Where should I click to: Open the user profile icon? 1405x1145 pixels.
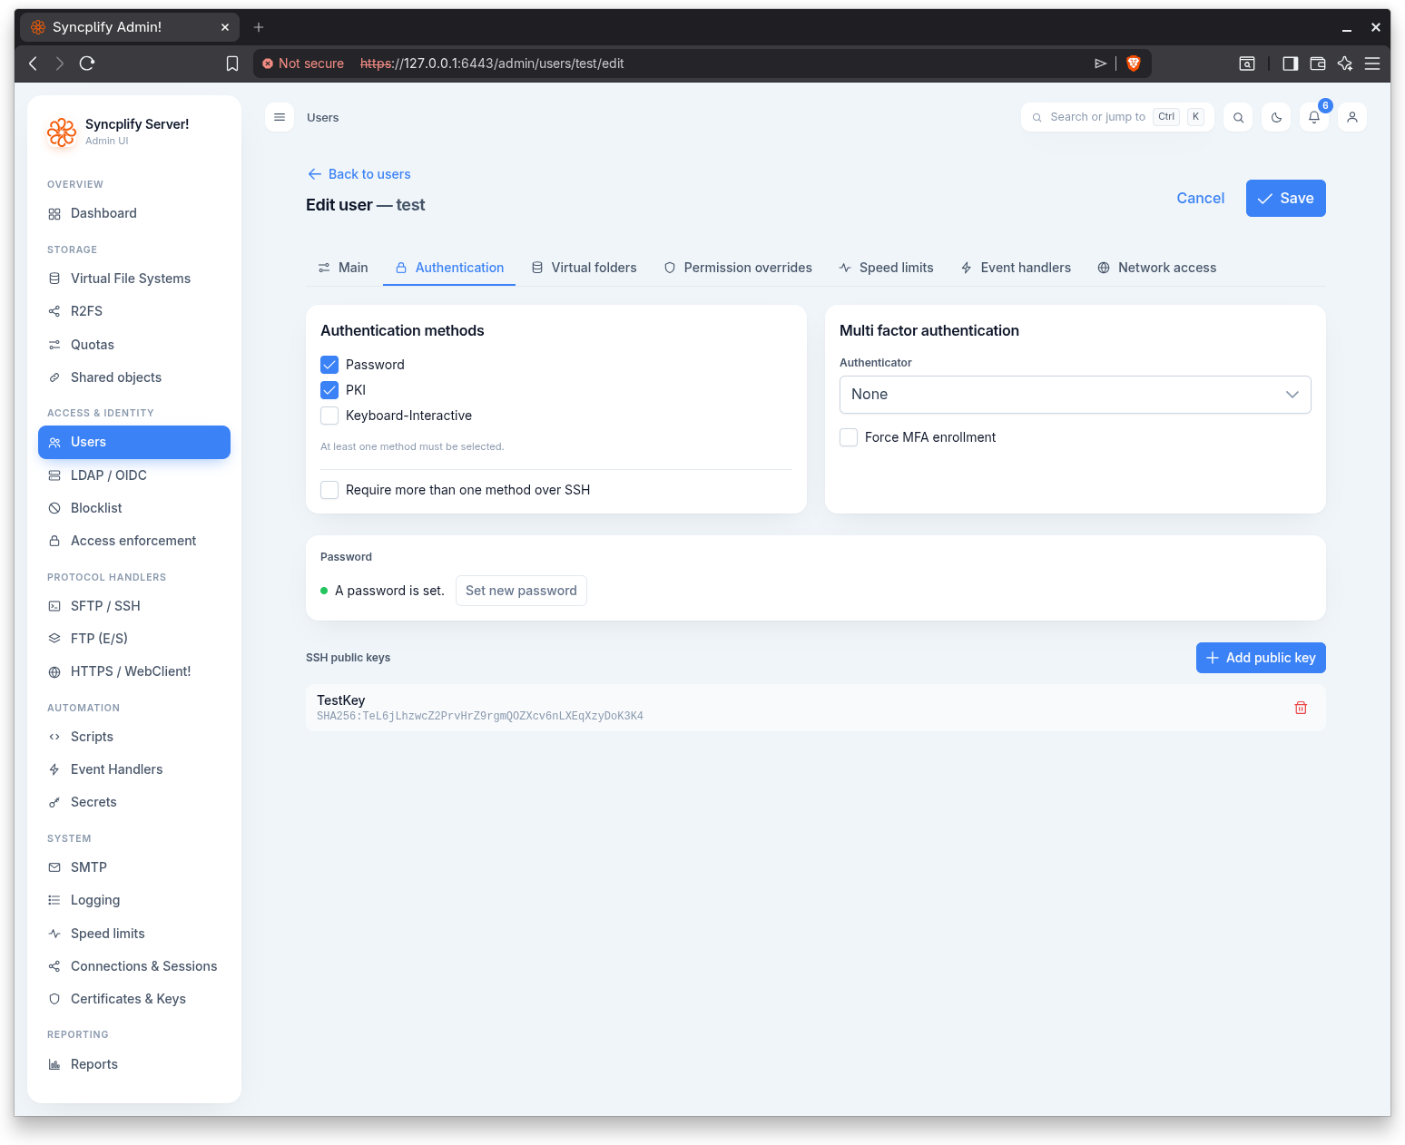1352,117
